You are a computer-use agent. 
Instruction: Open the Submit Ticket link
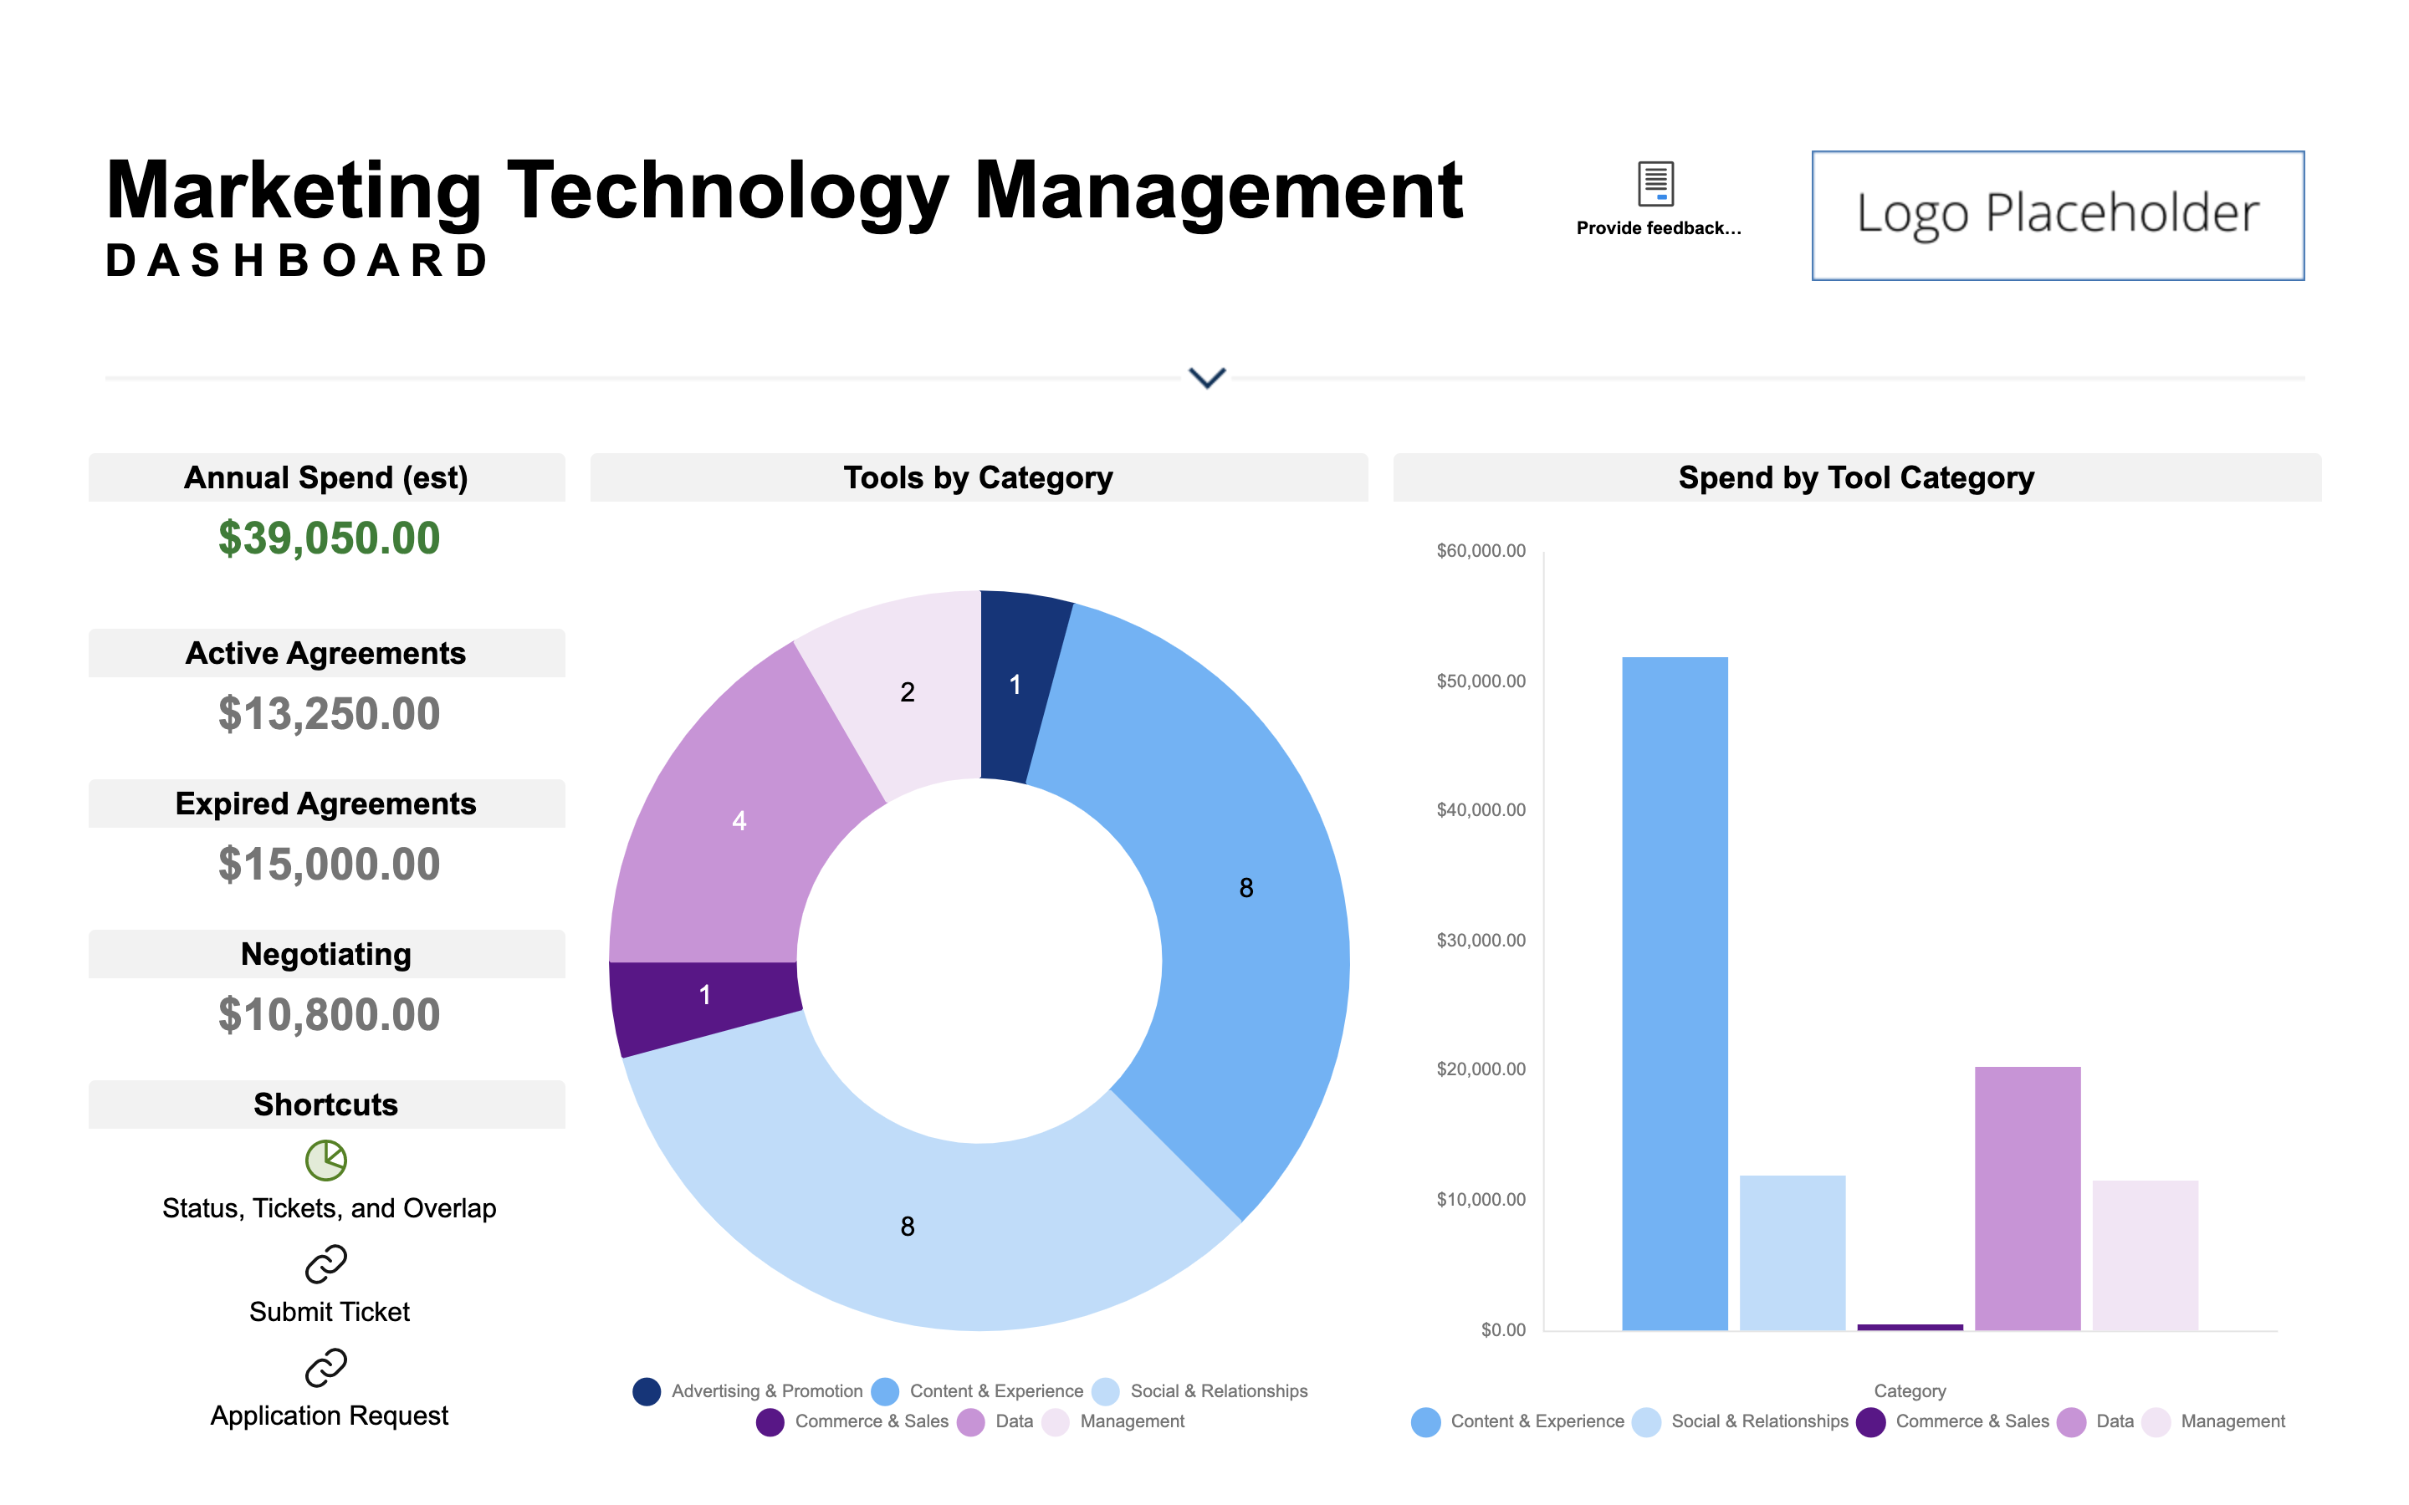point(329,1312)
